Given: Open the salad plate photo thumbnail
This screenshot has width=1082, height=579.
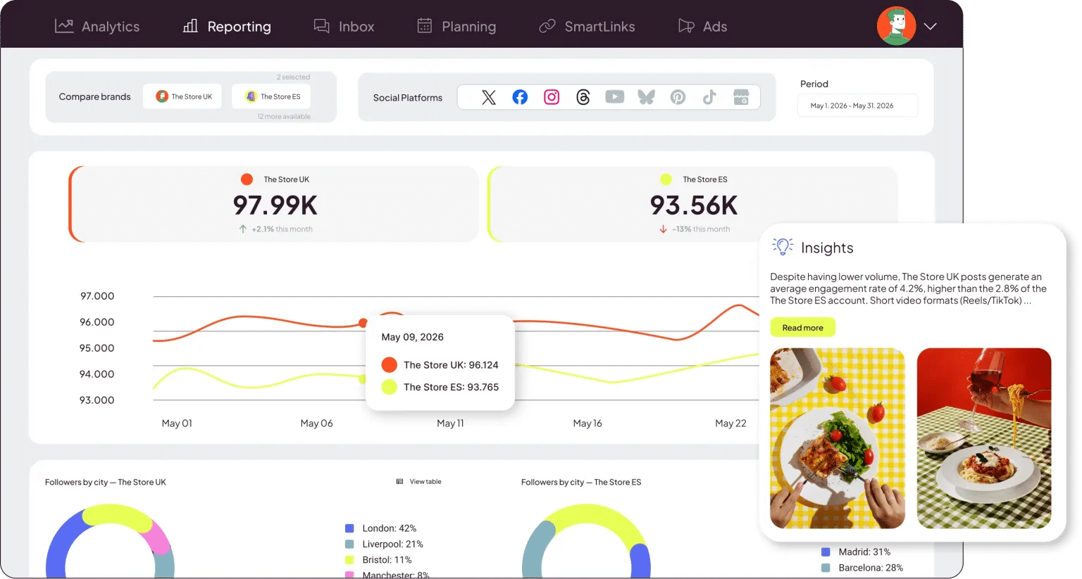Looking at the screenshot, I should (838, 438).
